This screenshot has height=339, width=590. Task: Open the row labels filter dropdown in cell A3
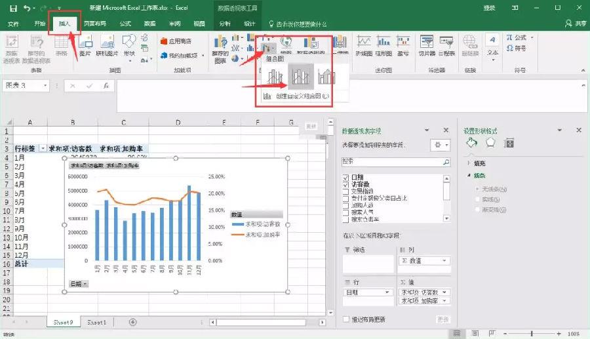click(43, 149)
